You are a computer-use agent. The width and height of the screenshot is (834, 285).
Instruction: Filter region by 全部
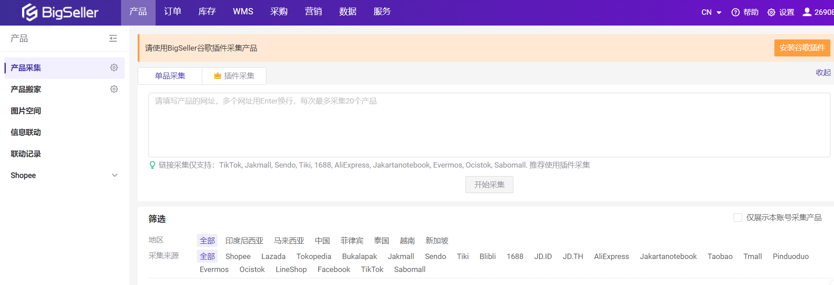[x=207, y=241]
